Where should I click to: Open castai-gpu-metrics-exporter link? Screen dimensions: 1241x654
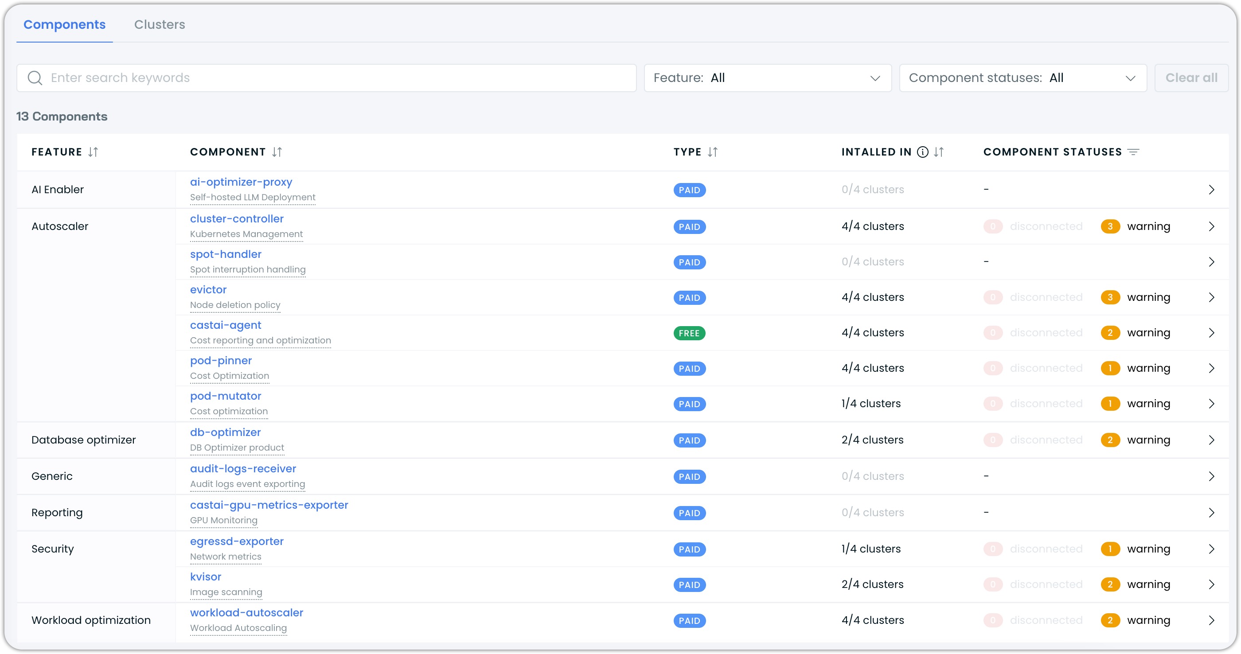269,505
